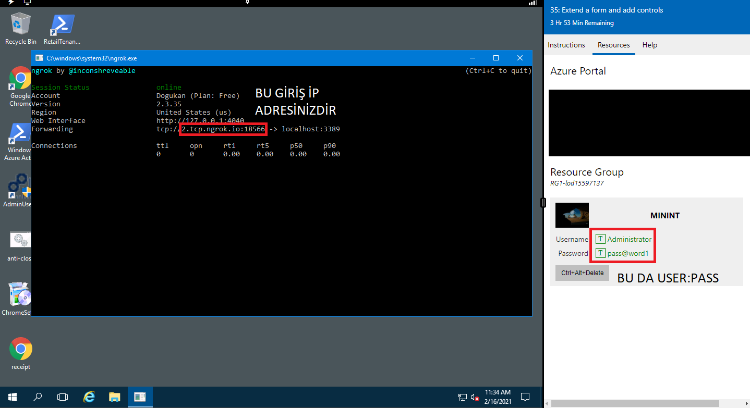Click the ngrok.exe title bar window icon
This screenshot has height=408, width=750.
point(39,58)
